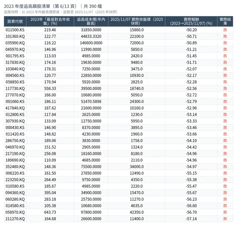The width and height of the screenshot is (237, 226).
Task: Click return value -50.20
Action: coord(191,30)
